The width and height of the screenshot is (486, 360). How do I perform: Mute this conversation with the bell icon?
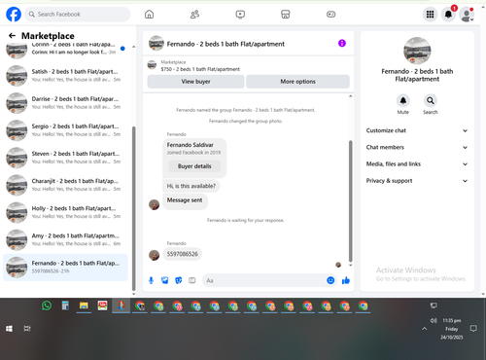(x=403, y=100)
